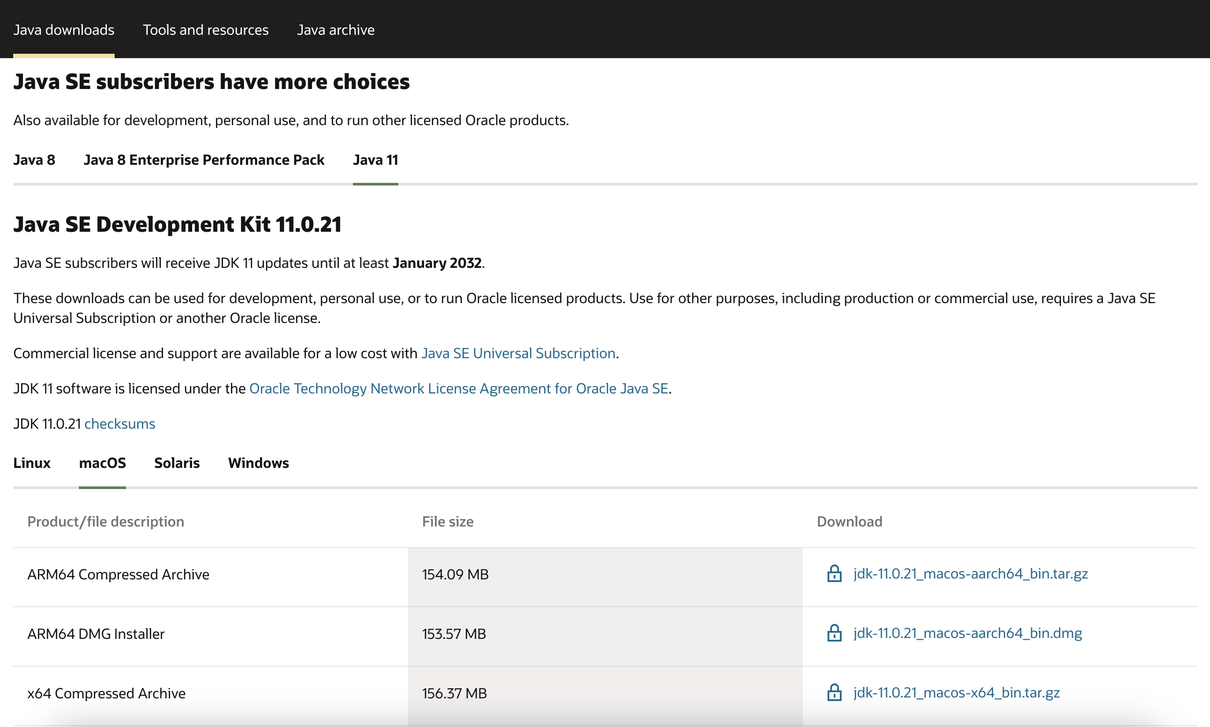Viewport: 1210px width, 727px height.
Task: Click lock icon beside aarch64 tar.gz download
Action: (x=834, y=574)
